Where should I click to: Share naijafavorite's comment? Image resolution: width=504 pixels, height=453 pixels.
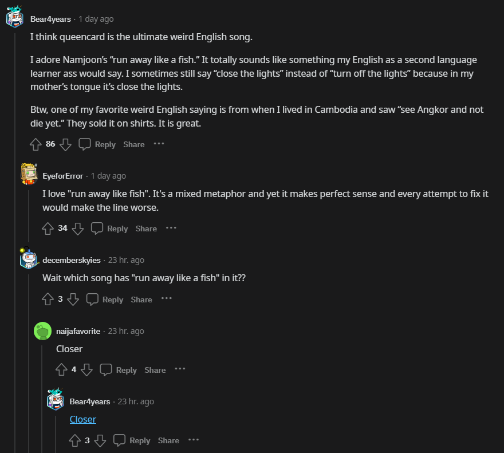coord(155,370)
